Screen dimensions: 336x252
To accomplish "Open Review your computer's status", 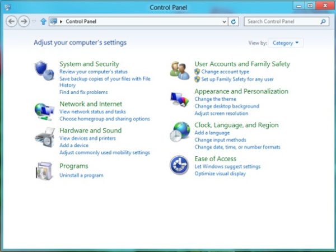I will (94, 72).
